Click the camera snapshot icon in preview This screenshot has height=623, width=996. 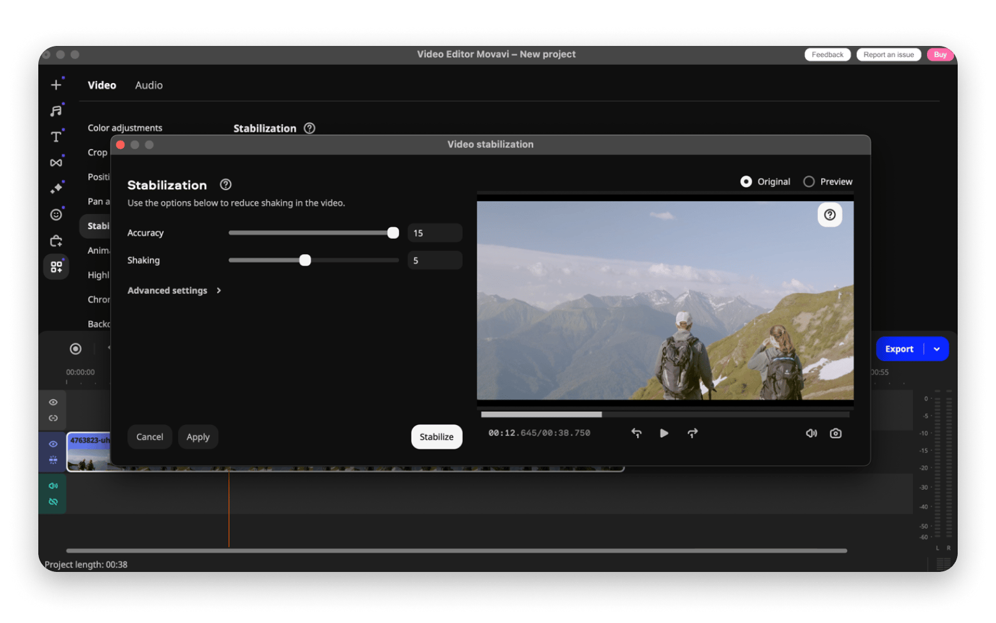pyautogui.click(x=836, y=433)
